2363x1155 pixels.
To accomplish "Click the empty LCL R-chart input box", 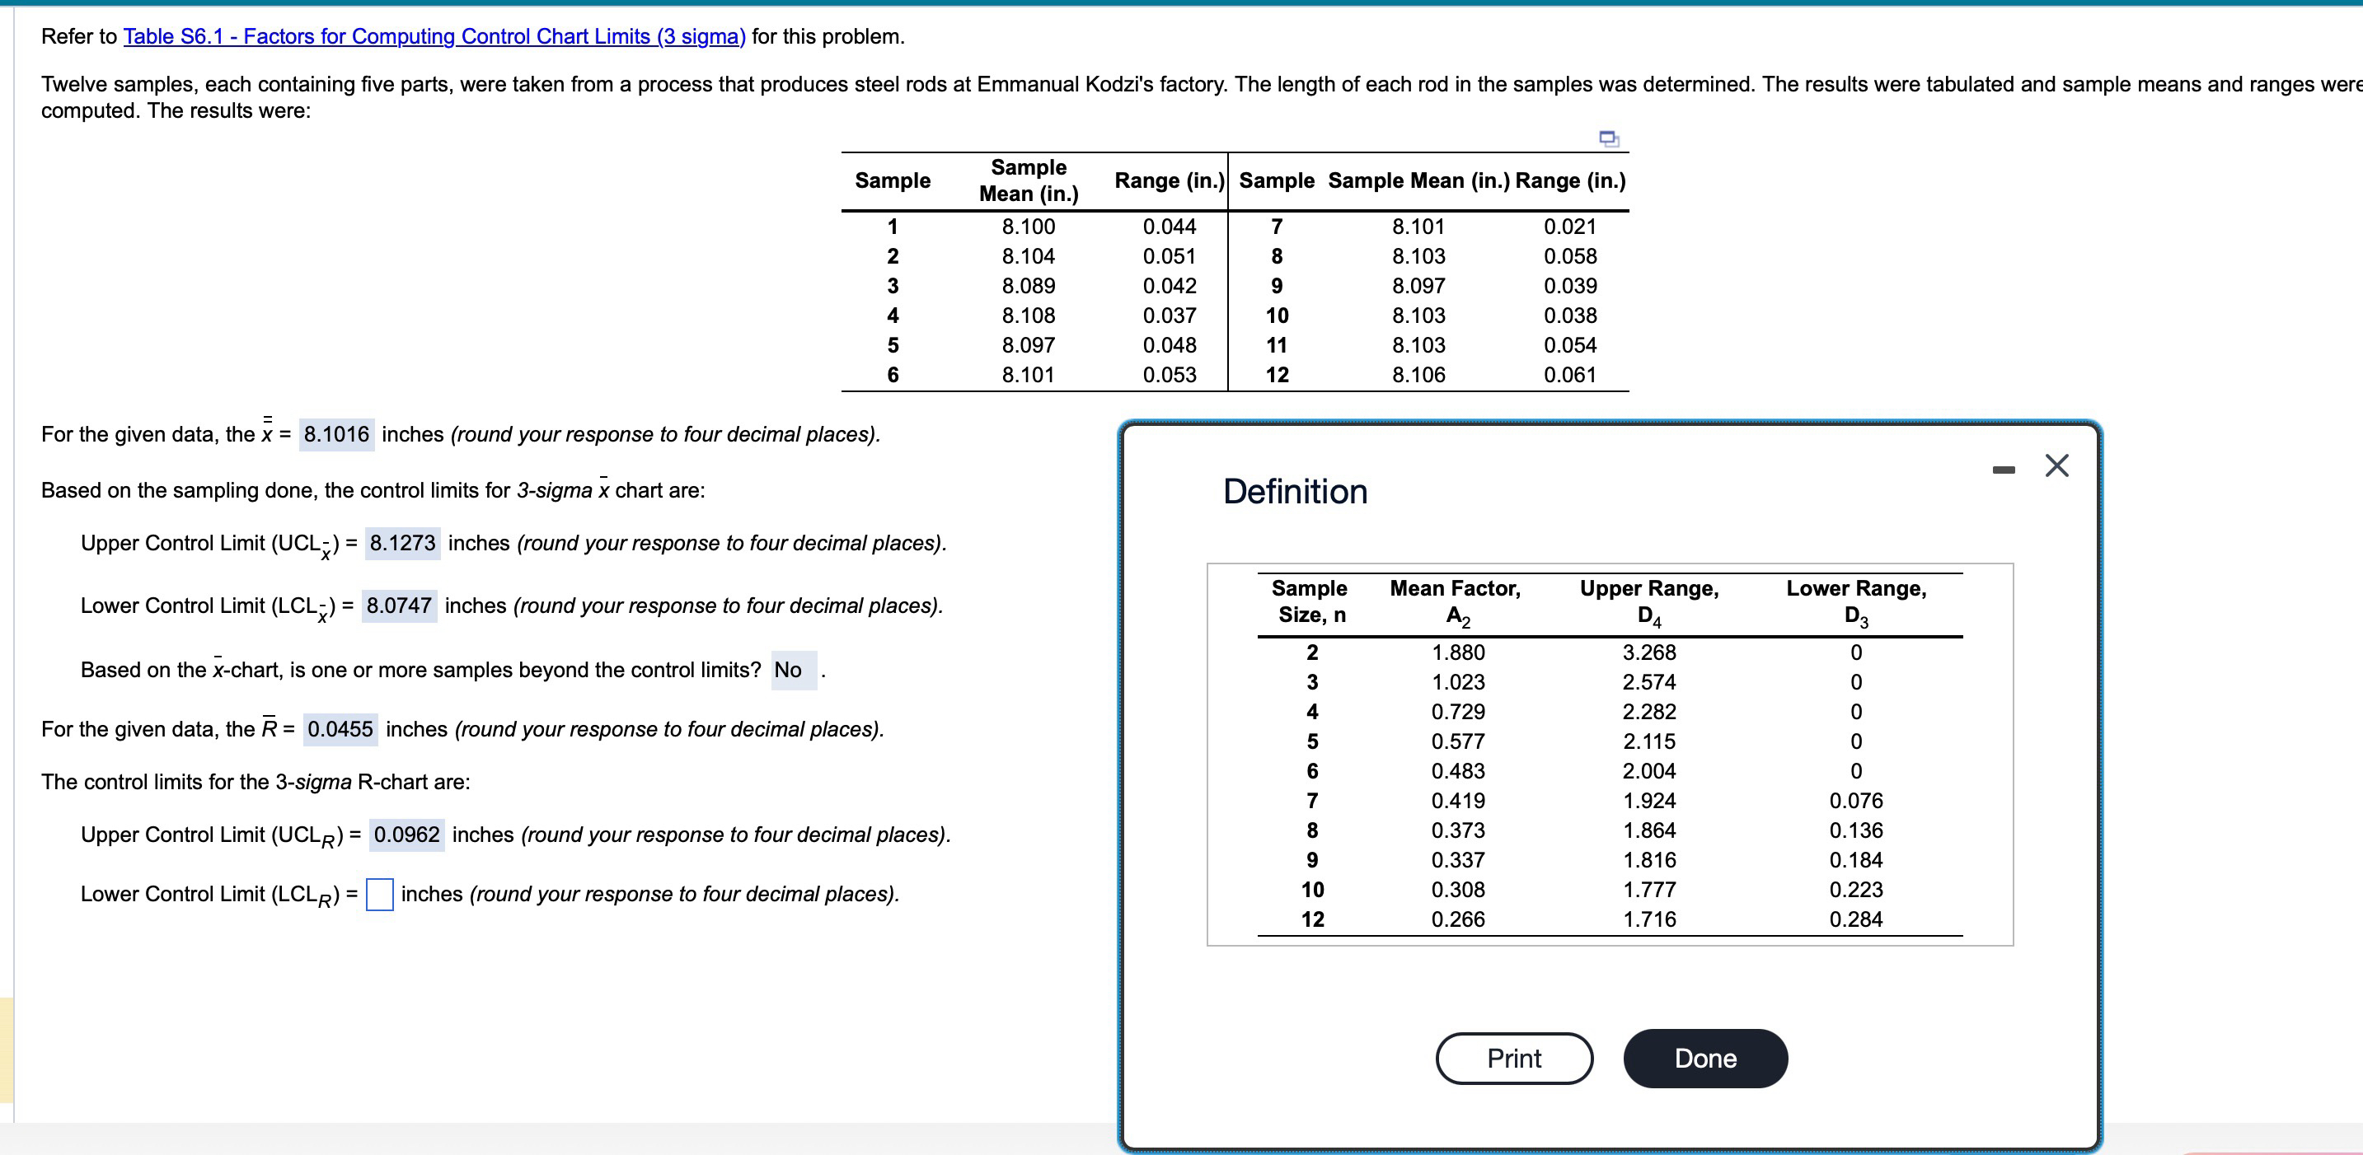I will pyautogui.click(x=380, y=894).
